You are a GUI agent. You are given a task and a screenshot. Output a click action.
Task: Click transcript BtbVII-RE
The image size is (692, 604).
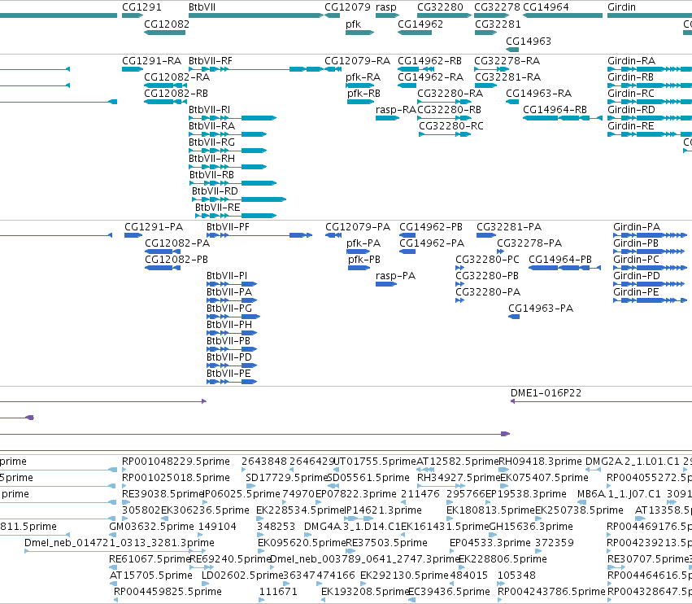(236, 216)
